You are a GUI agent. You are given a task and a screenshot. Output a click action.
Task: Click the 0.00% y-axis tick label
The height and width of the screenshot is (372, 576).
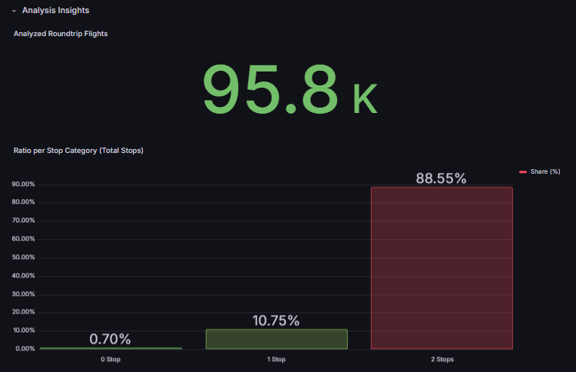point(24,349)
